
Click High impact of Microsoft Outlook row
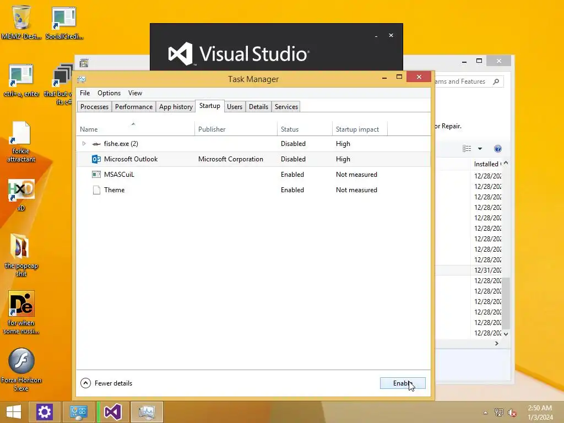tap(343, 159)
